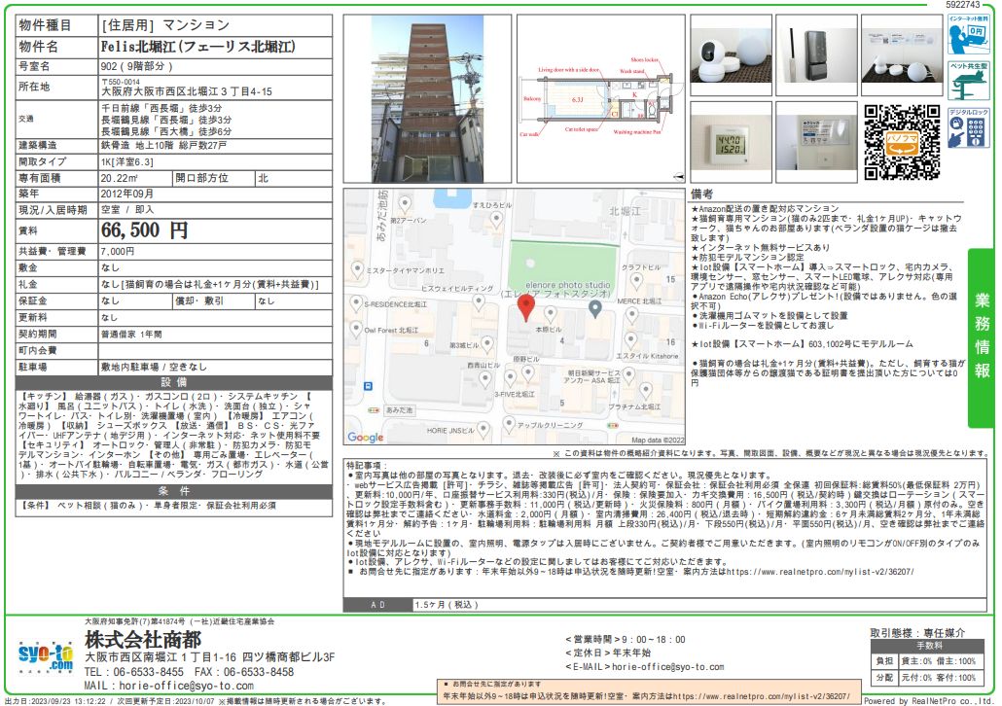Click the S-RESIDENCE北堀江 map marker

[357, 302]
